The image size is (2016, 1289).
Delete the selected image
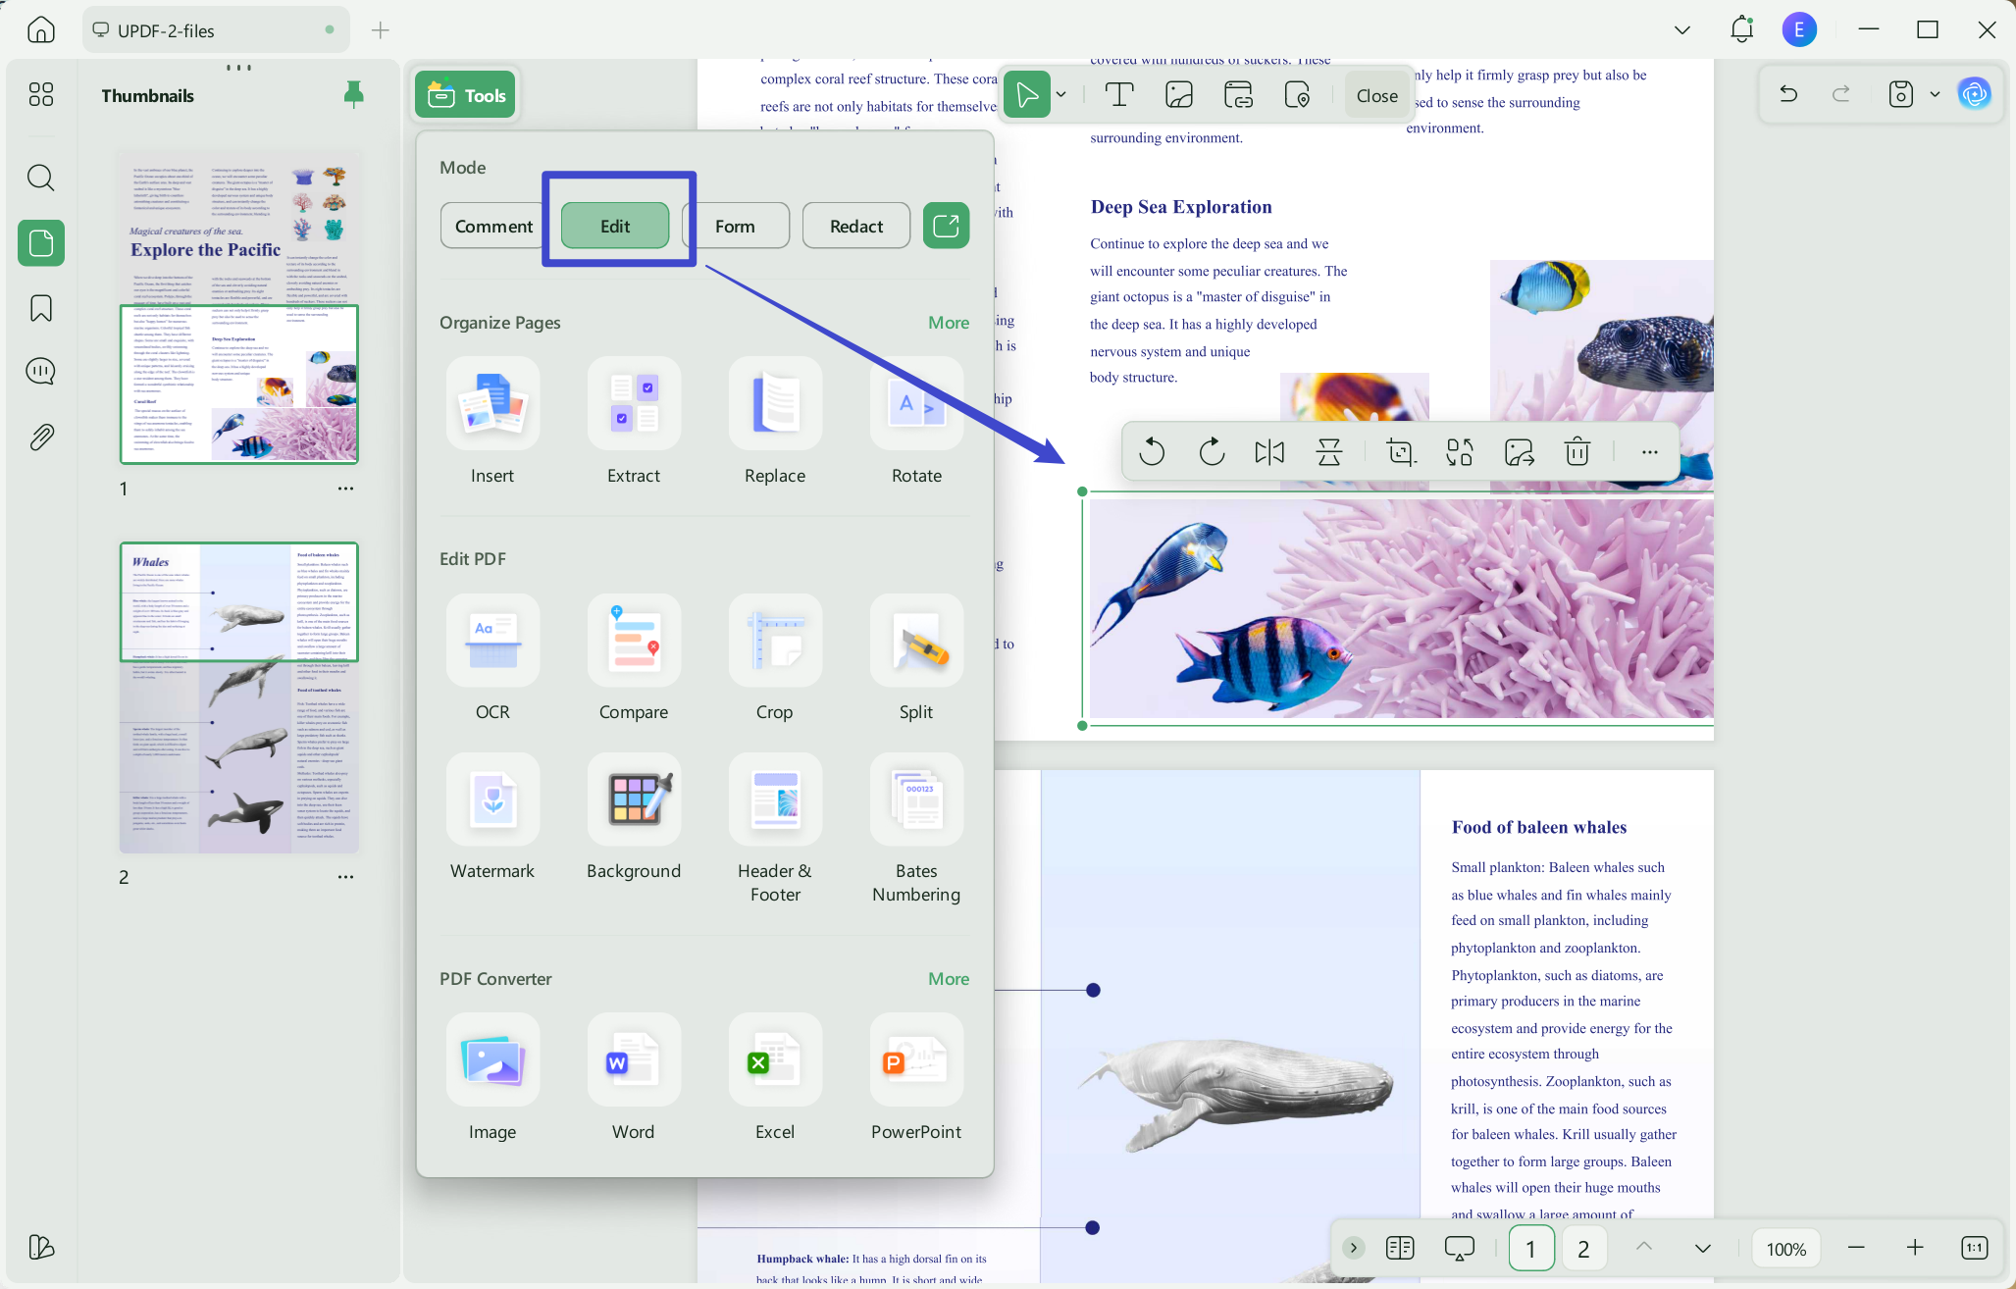click(1577, 452)
